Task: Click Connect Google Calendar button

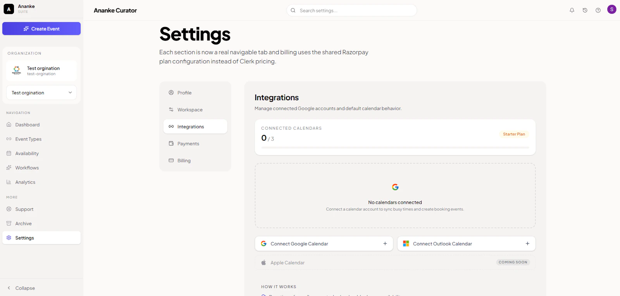Action: [x=324, y=244]
